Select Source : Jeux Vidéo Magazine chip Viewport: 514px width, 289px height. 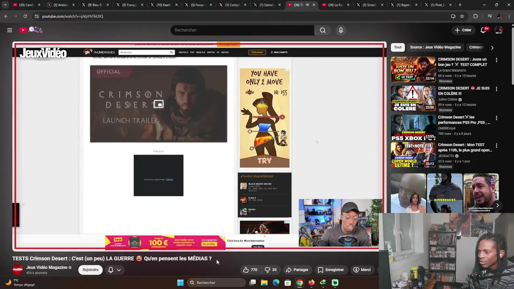point(435,47)
